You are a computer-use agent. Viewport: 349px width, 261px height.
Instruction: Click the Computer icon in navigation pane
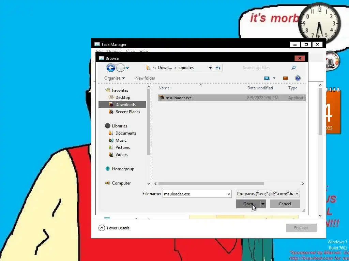[x=108, y=183]
